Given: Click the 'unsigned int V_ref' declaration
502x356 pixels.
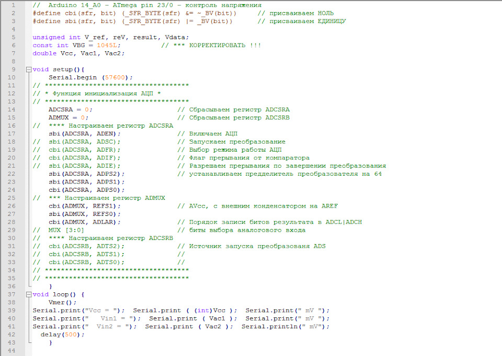Looking at the screenshot, I should tap(111, 37).
